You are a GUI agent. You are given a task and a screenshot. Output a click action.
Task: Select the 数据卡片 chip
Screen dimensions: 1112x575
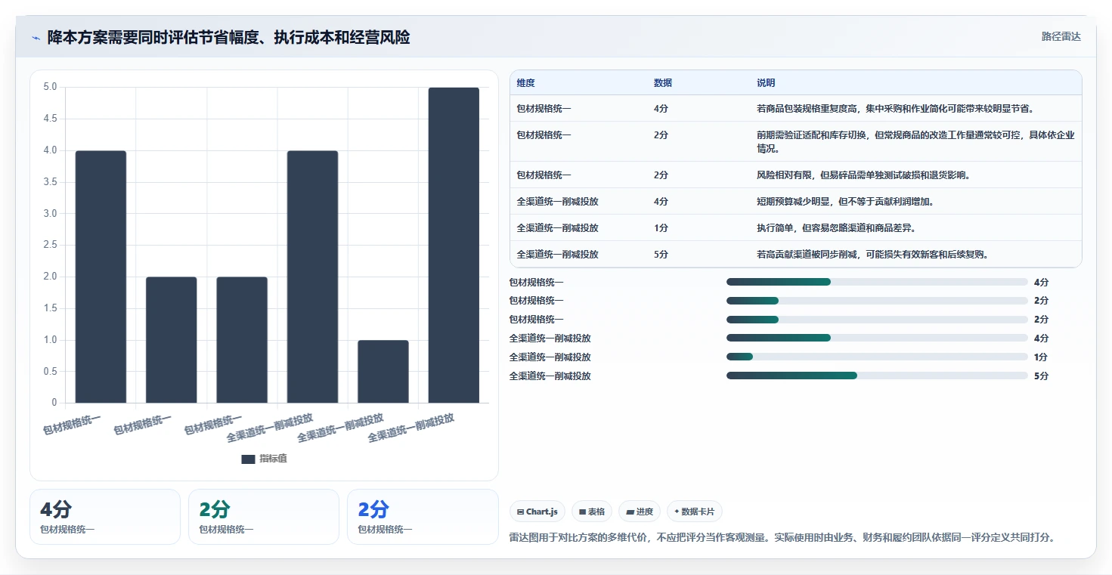[x=694, y=512]
